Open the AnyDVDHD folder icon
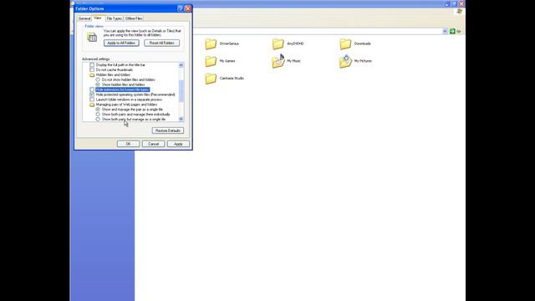Viewport: 535px width, 301px height. click(278, 43)
